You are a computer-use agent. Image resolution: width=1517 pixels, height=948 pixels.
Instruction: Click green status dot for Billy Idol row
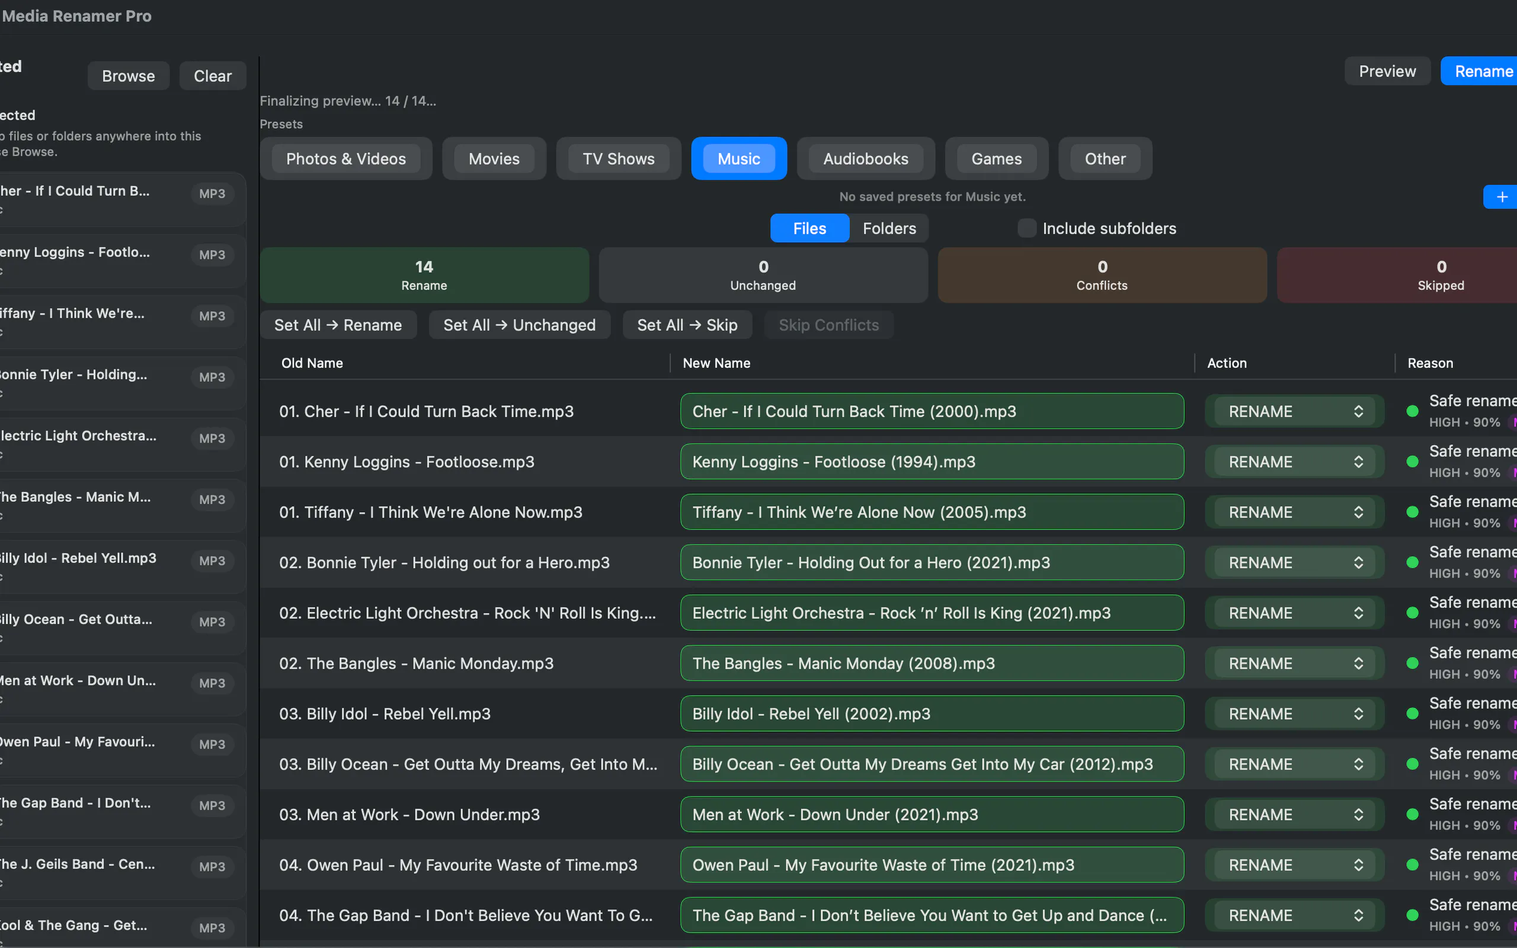coord(1412,714)
